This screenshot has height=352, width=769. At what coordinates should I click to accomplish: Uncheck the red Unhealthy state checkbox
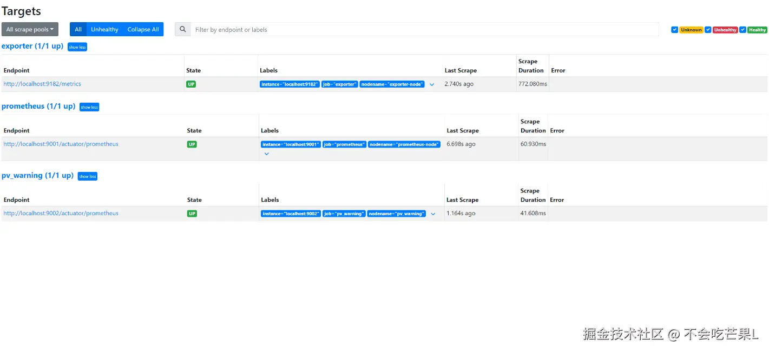[708, 30]
